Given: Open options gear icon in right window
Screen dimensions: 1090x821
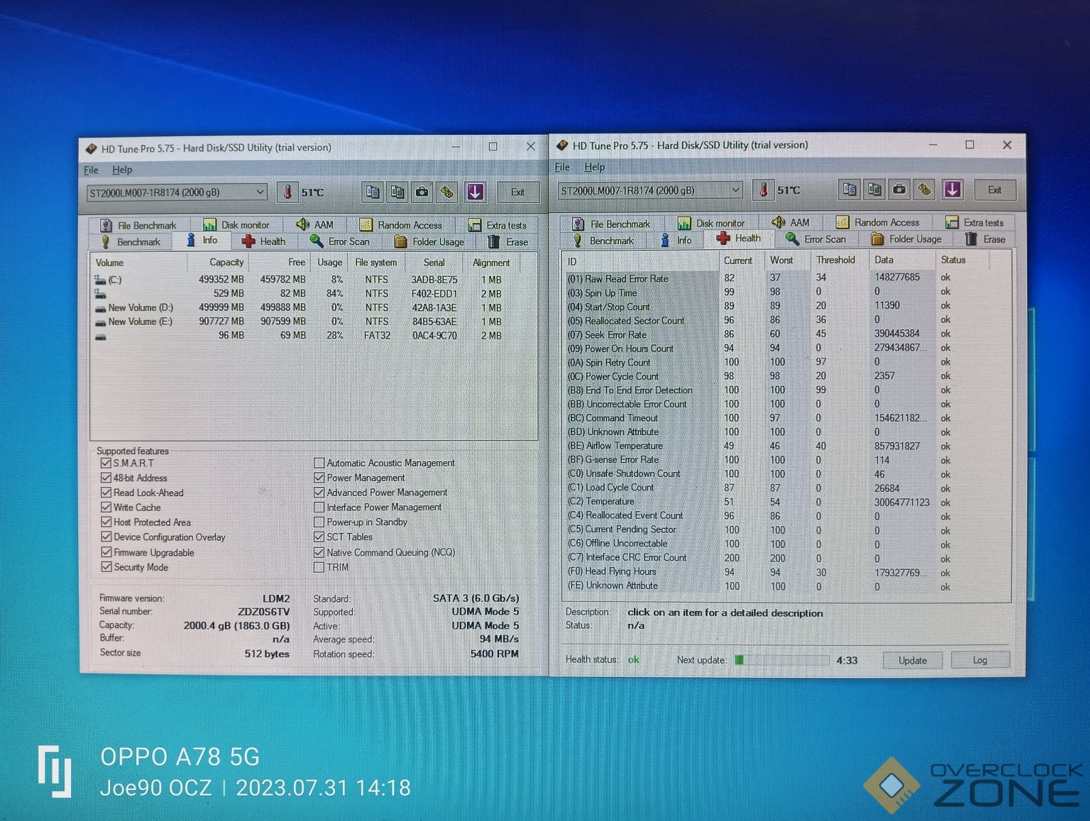Looking at the screenshot, I should 925,190.
